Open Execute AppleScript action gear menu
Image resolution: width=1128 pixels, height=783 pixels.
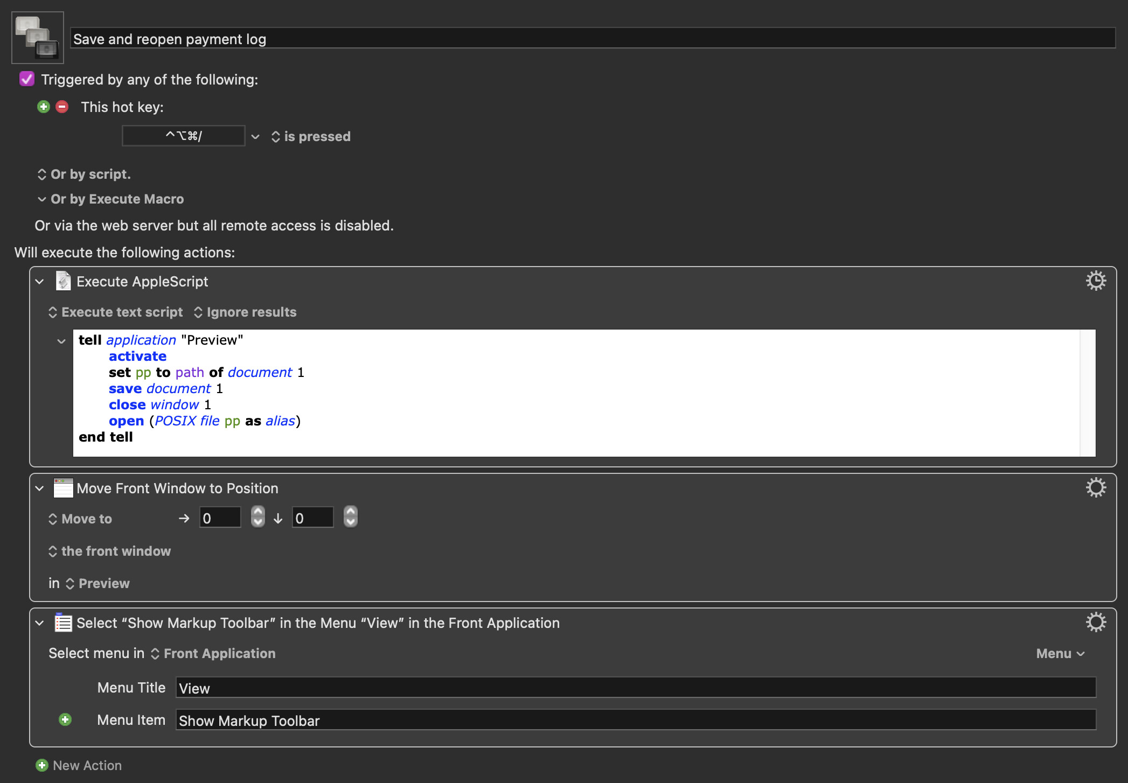pos(1095,281)
